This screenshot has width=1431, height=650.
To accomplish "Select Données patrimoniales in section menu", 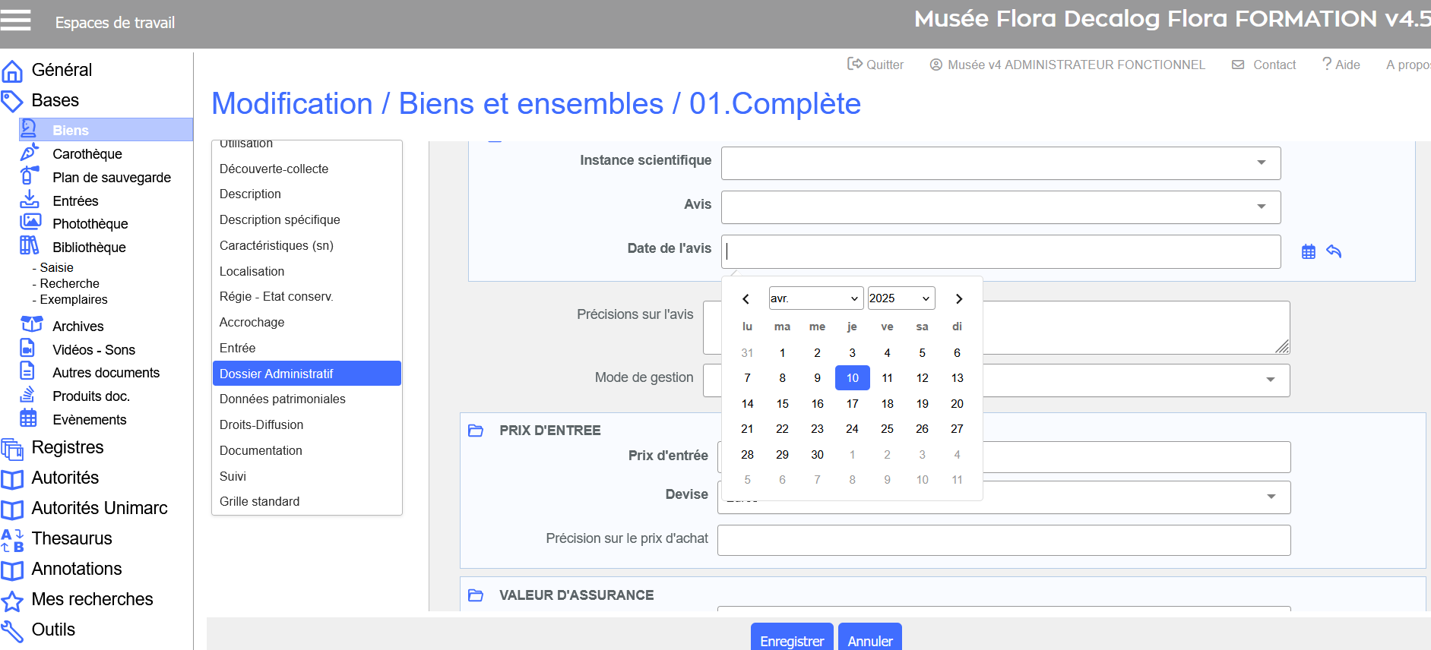I will click(x=282, y=399).
